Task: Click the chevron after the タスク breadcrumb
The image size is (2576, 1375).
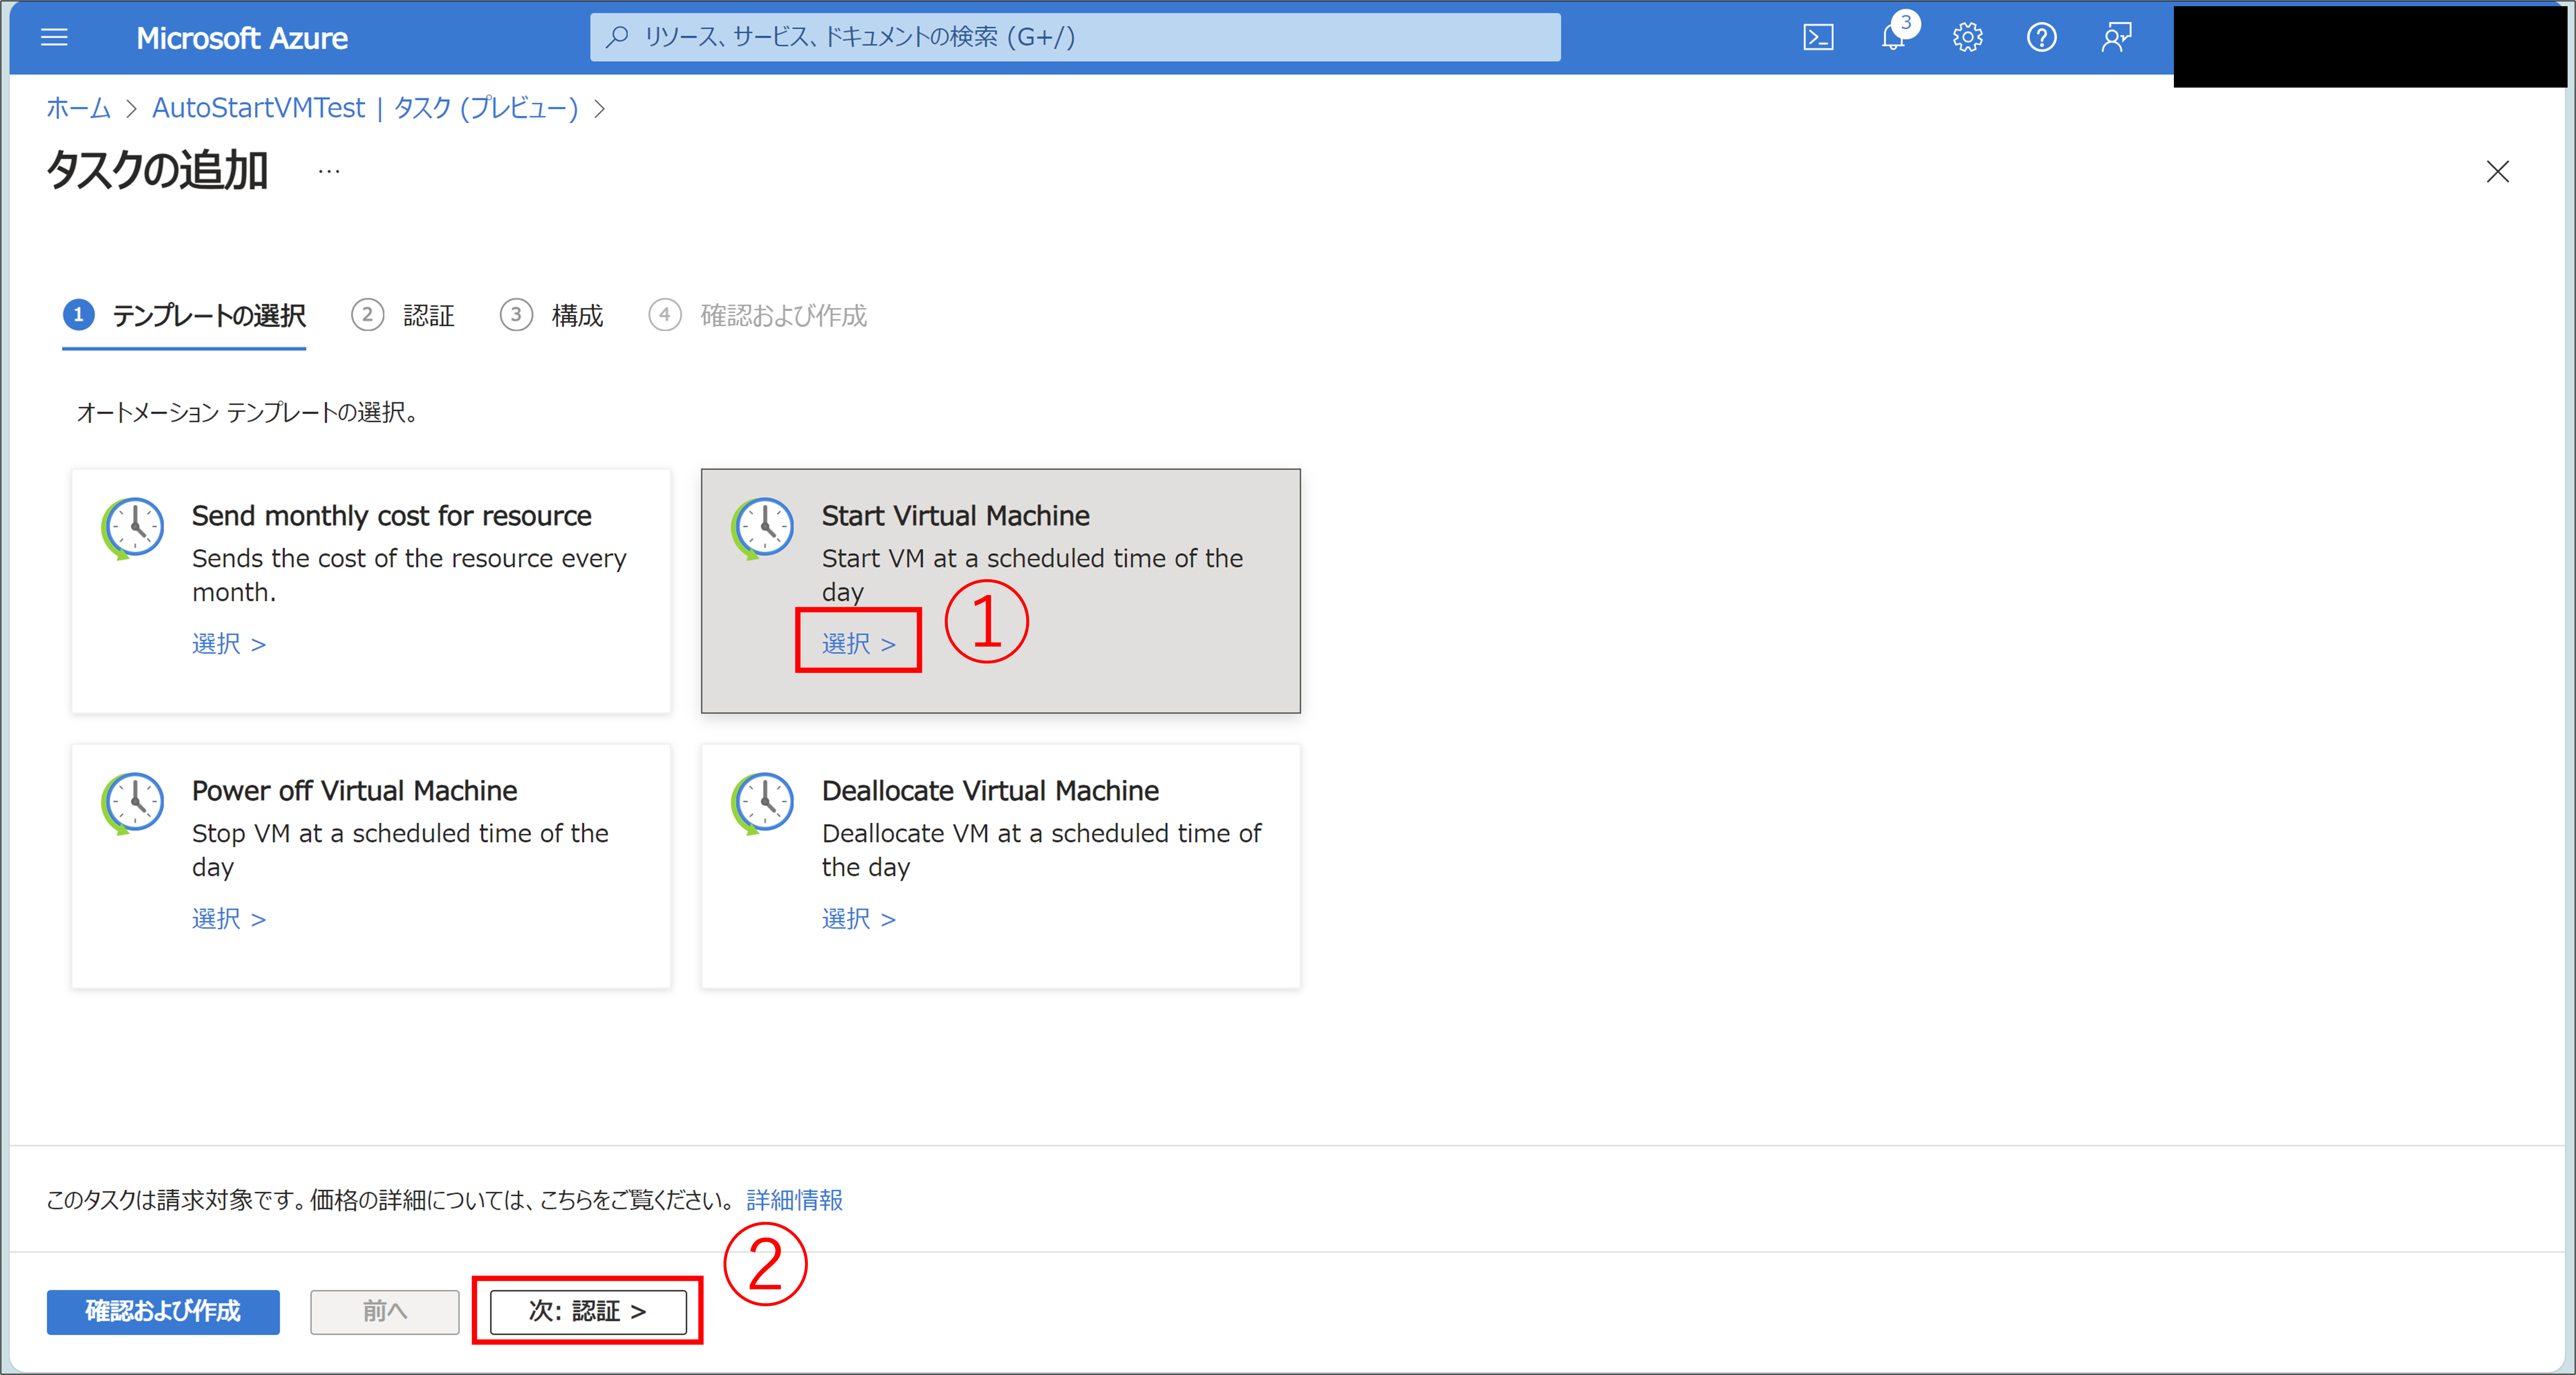Action: pos(599,109)
